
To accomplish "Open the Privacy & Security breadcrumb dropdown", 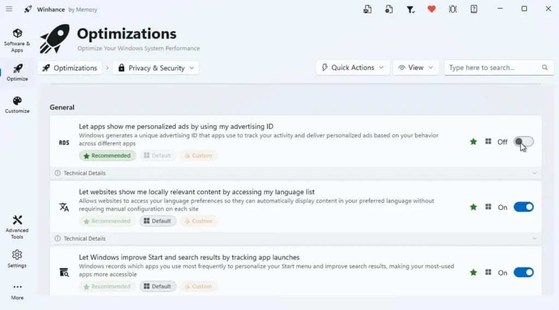I will tap(156, 68).
